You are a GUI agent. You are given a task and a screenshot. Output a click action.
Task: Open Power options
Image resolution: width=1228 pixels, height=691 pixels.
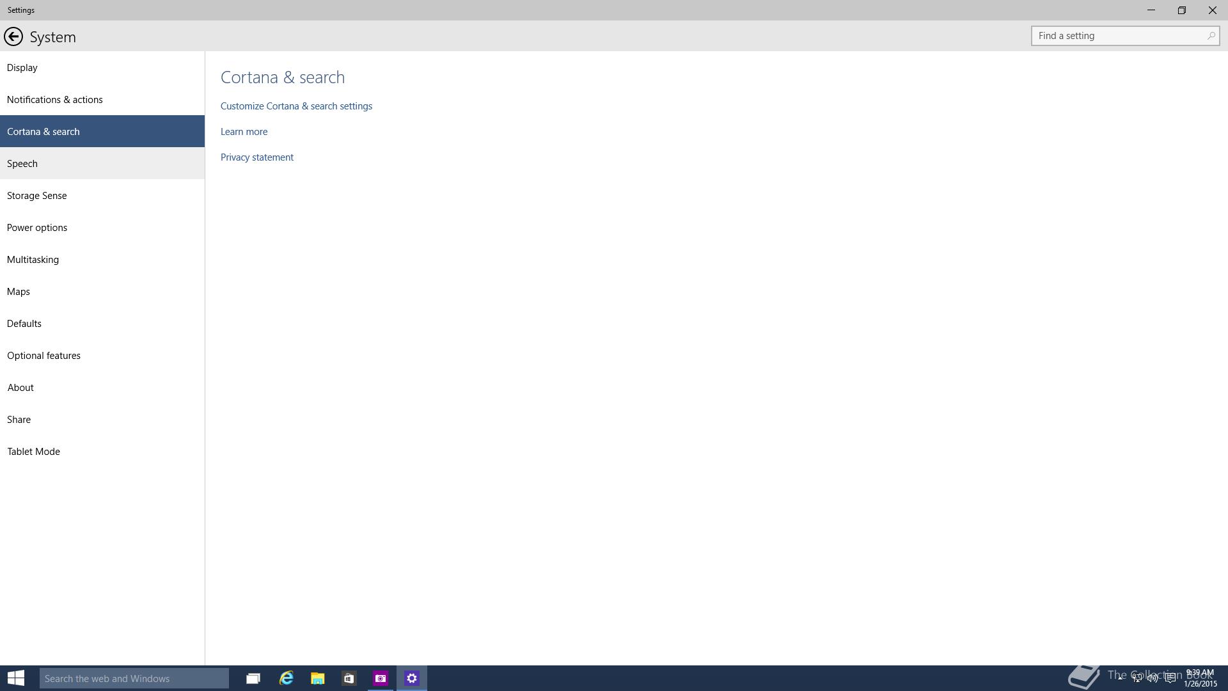[102, 227]
